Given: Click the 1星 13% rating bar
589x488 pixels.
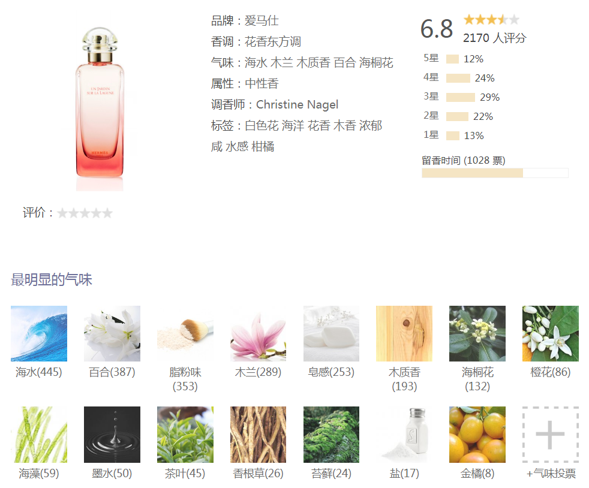Looking at the screenshot, I should pyautogui.click(x=454, y=135).
